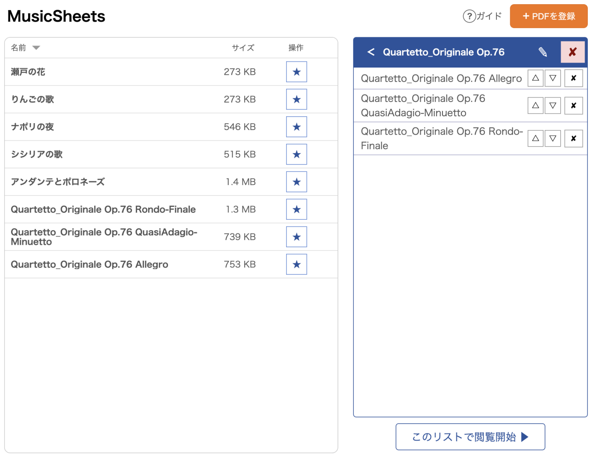Remove Allegro from the playlist
The height and width of the screenshot is (455, 592).
point(574,78)
